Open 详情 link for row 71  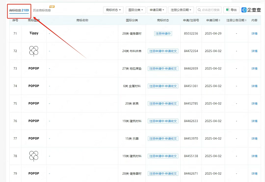point(254,33)
